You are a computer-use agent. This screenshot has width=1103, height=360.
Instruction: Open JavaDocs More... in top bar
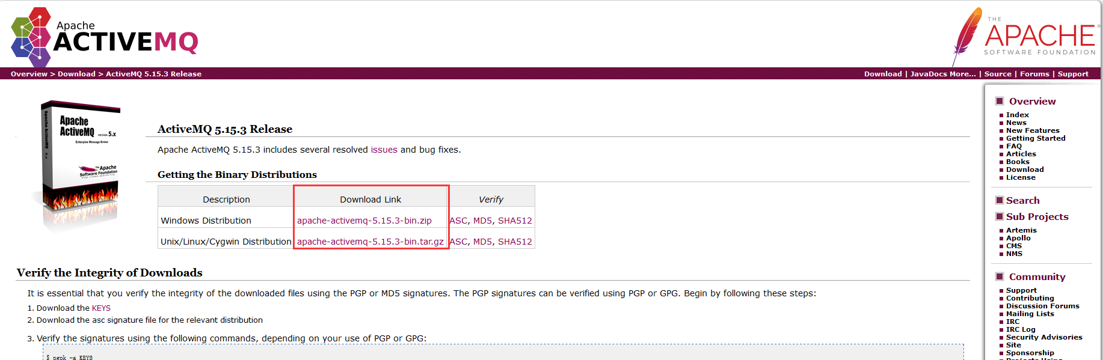tap(943, 74)
